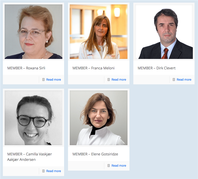Image resolution: width=198 pixels, height=179 pixels.
Task: Click the title MEMBER – Franca Meloni
Action: pos(93,68)
